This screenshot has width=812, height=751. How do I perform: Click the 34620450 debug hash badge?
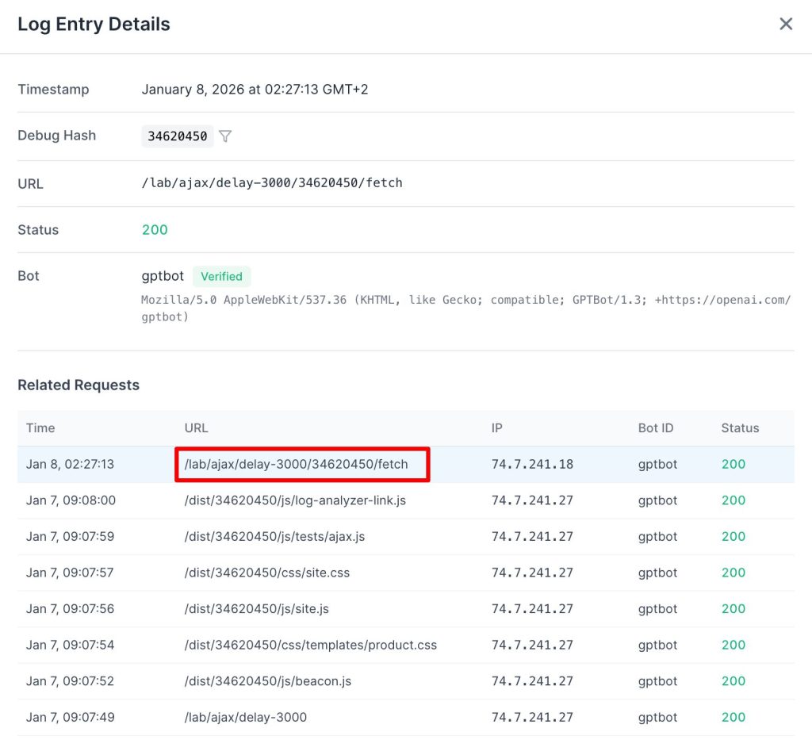click(178, 136)
